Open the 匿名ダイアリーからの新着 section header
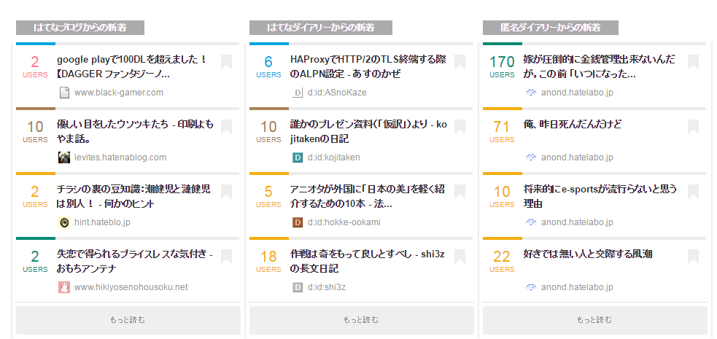Screen dimensions: 717x339 point(551,28)
